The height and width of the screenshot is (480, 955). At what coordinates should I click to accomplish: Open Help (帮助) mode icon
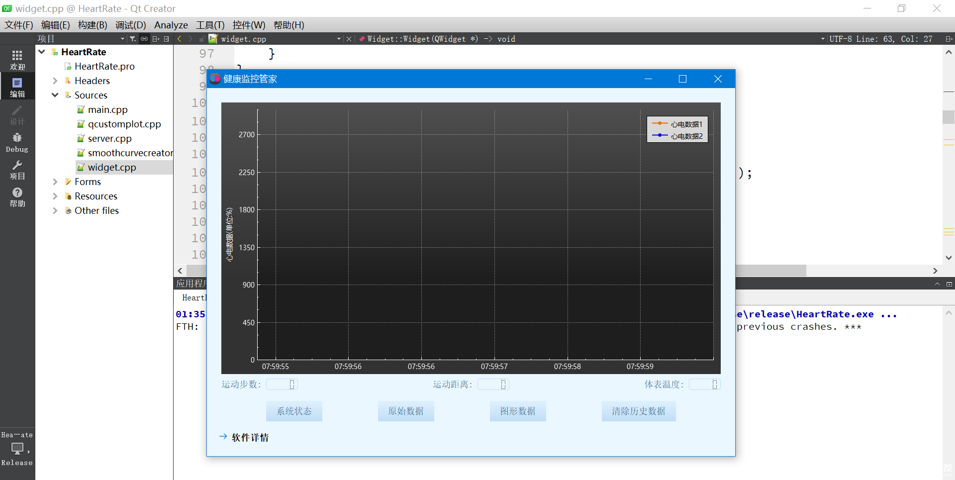[x=17, y=197]
